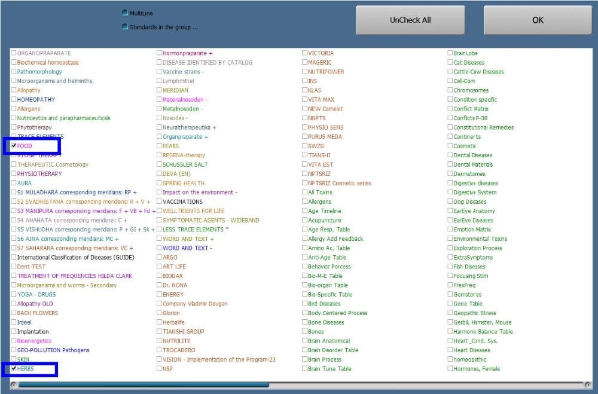Image resolution: width=598 pixels, height=394 pixels.
Task: Select the BACH FLOWERS checkbox
Action: click(x=14, y=313)
